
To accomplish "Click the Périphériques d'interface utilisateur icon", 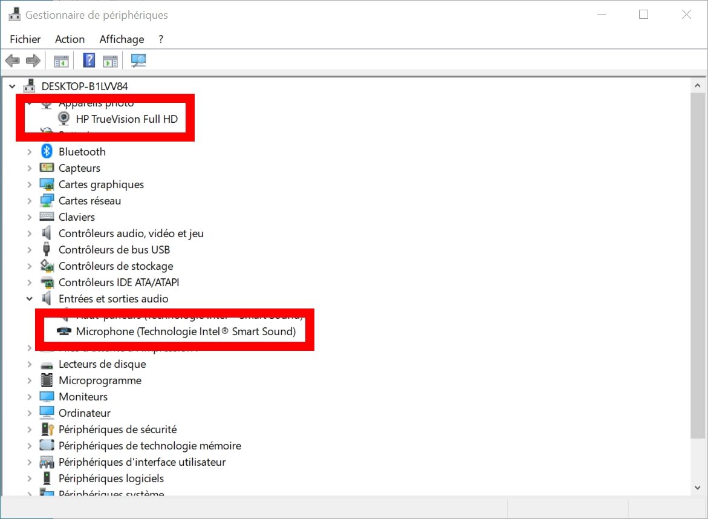I will [x=47, y=462].
